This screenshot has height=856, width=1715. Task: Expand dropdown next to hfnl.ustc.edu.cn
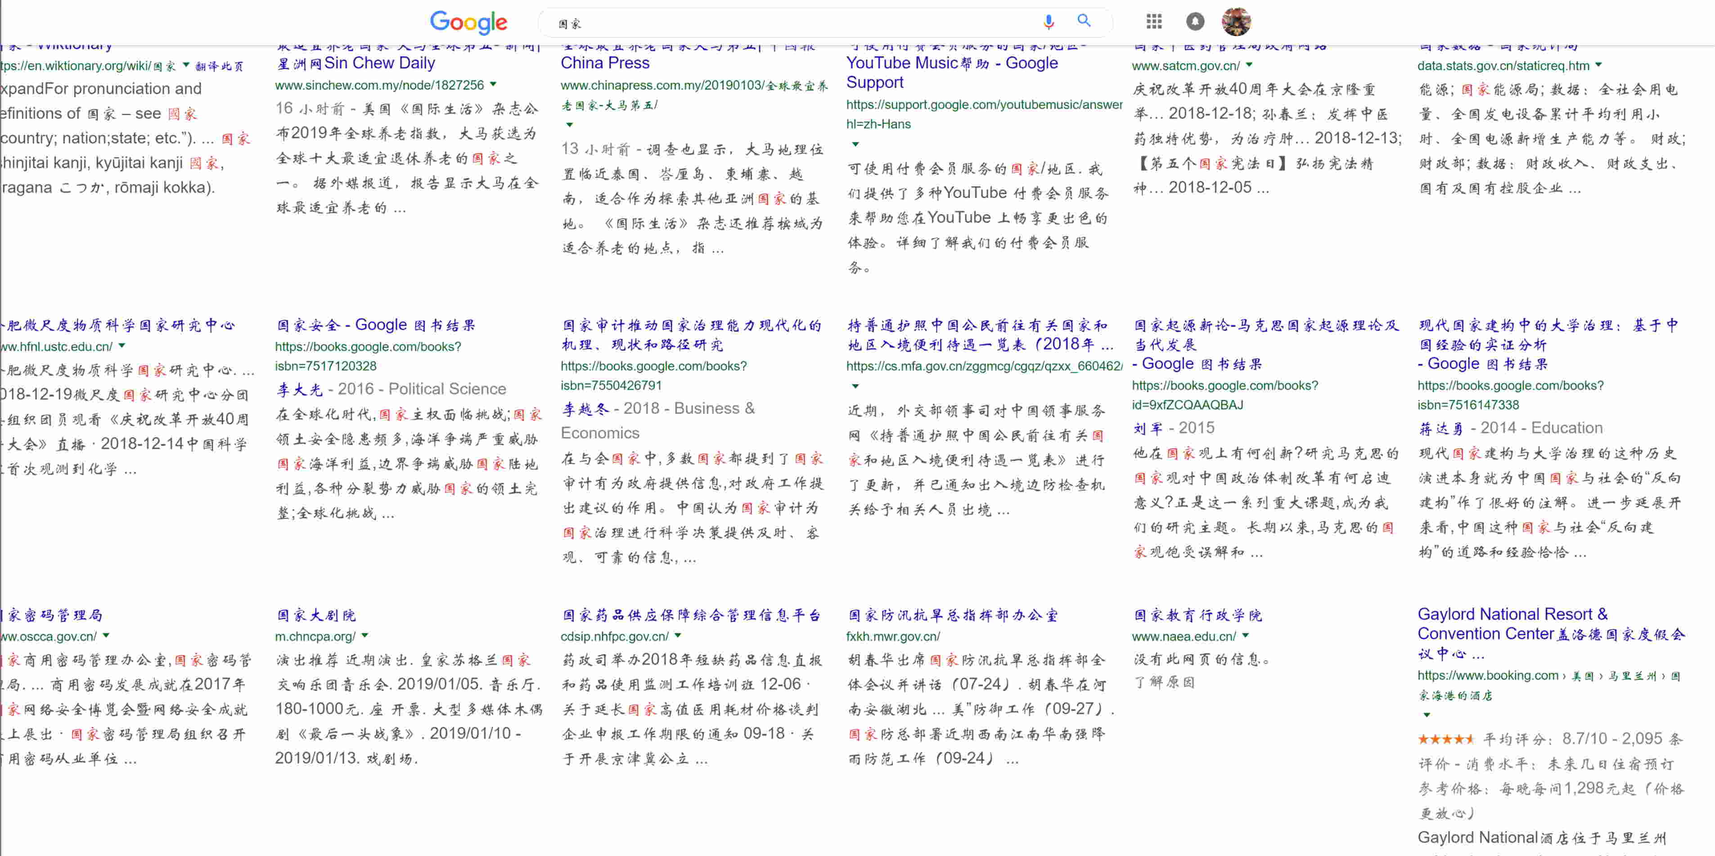(122, 346)
